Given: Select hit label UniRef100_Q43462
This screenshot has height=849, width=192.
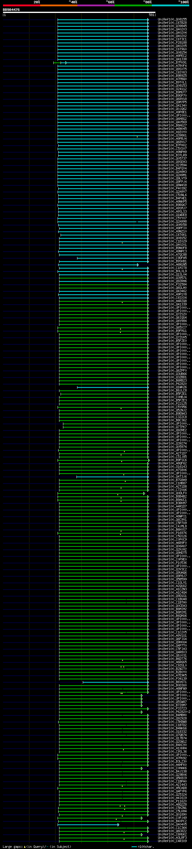Looking at the screenshot, I should pyautogui.click(x=172, y=291).
